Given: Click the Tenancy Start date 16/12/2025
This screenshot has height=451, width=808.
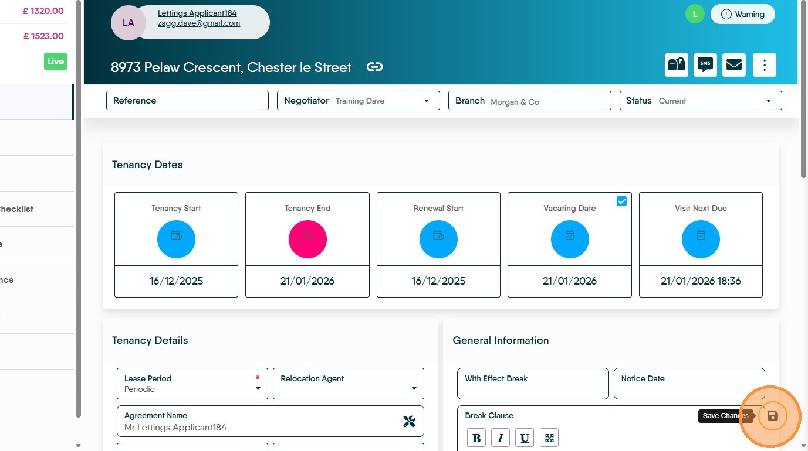Looking at the screenshot, I should click(176, 281).
